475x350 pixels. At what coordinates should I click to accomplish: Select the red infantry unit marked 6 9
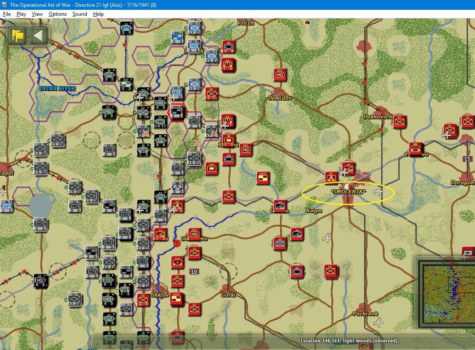pos(143,300)
